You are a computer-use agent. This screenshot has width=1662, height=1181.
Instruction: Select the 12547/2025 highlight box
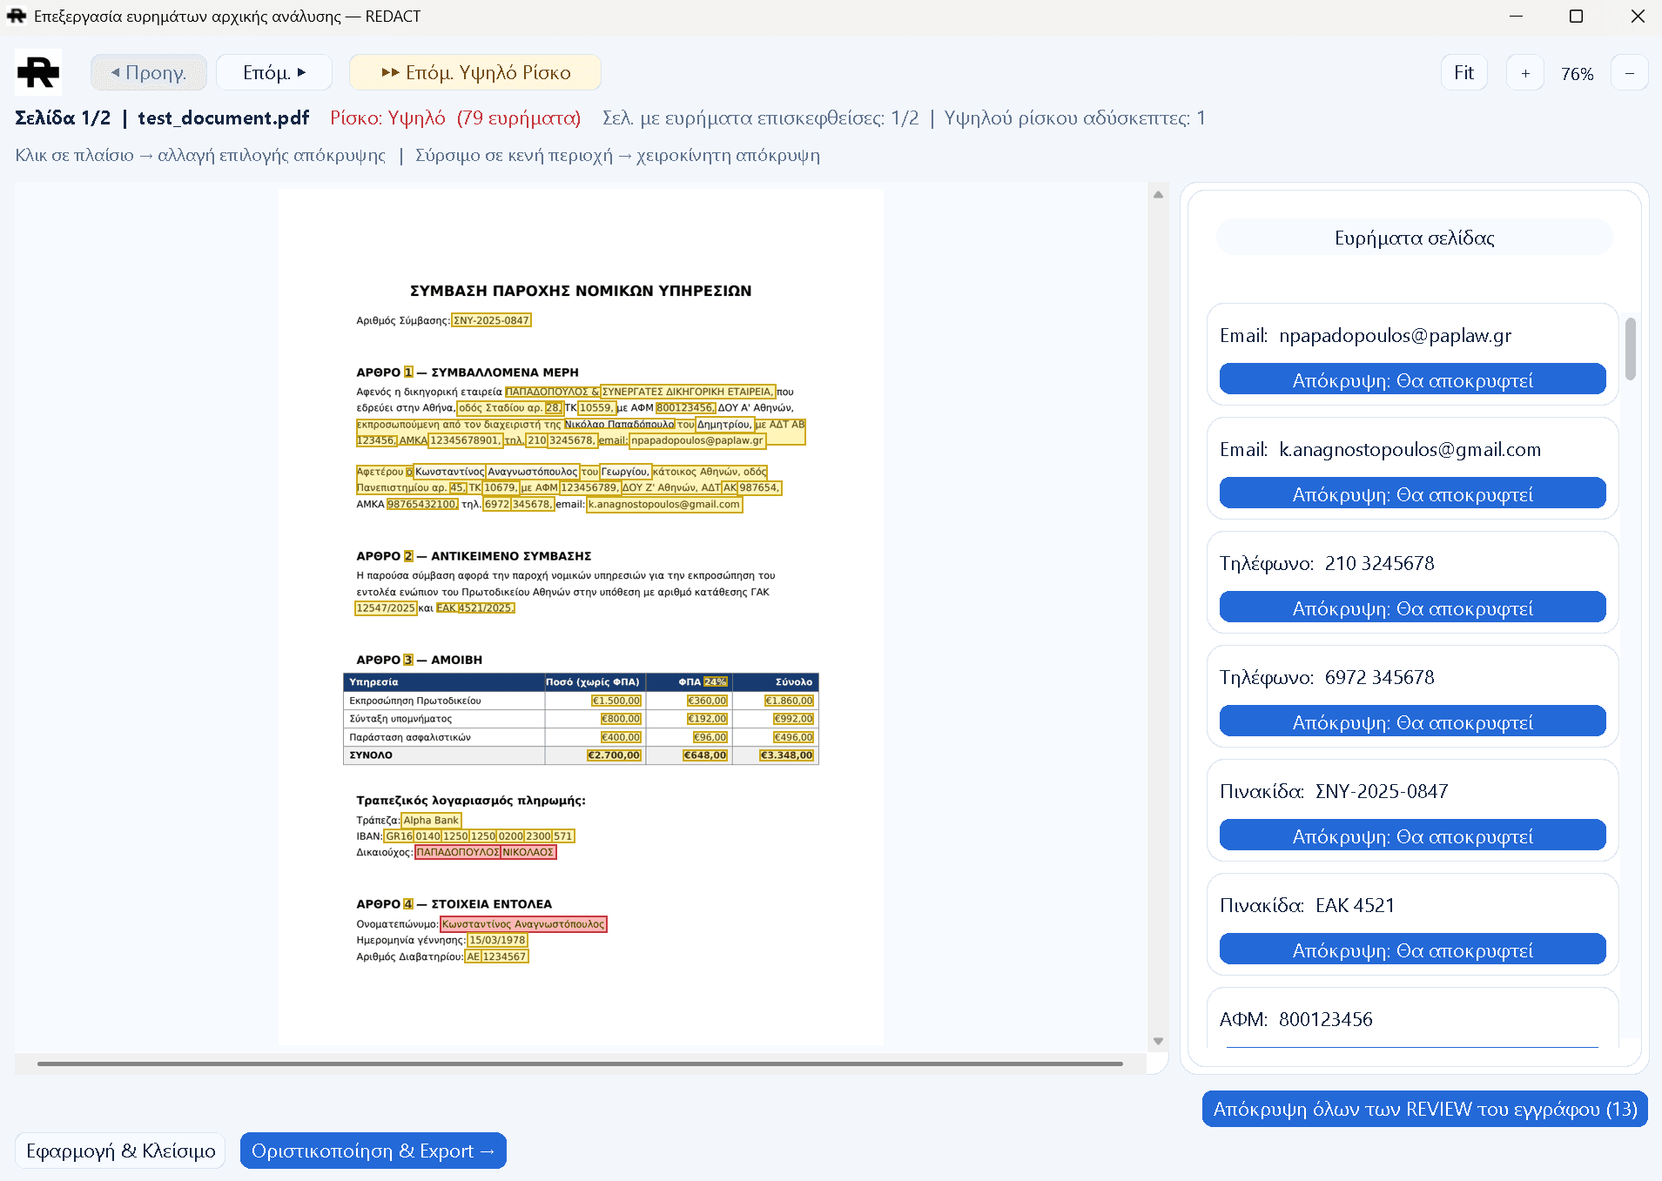(x=386, y=607)
